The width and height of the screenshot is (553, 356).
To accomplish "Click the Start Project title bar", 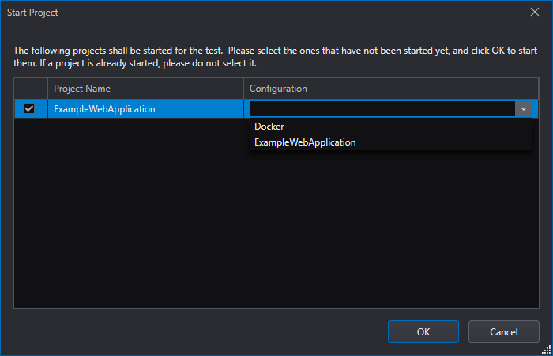I will click(237, 13).
